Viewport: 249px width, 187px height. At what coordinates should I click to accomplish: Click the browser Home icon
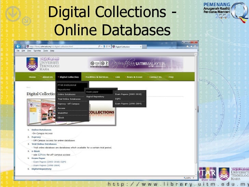tap(187, 47)
